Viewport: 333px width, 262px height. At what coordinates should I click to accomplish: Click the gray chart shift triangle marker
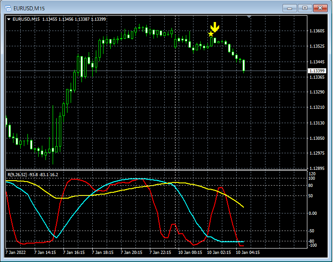pyautogui.click(x=249, y=17)
